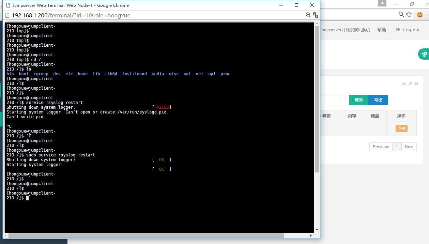429x244 pixels.
Task: Click the 操作 actions column header
Action: click(401, 116)
